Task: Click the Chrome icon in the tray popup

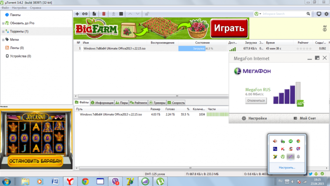Action: coord(298,141)
